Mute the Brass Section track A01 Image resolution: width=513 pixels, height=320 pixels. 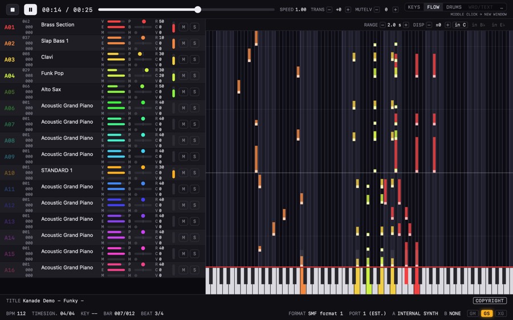184,27
